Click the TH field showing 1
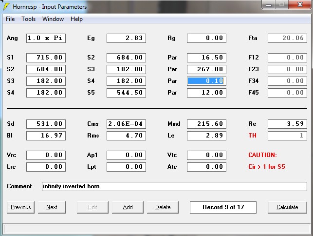Viewport: 313px width, 236px height. pos(287,136)
